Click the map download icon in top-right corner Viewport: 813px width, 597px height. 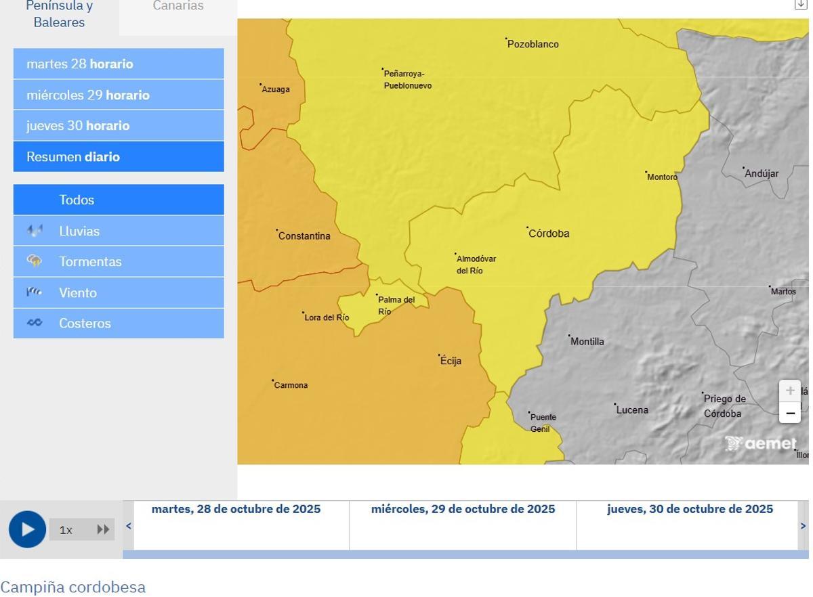click(x=800, y=3)
